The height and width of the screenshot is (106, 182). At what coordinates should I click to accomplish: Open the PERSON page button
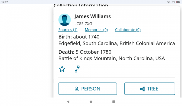click(88, 89)
